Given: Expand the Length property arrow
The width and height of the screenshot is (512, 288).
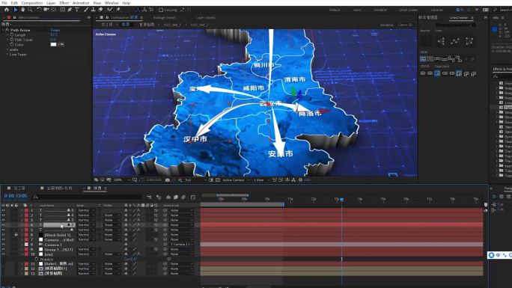Looking at the screenshot, I should click(x=7, y=34).
